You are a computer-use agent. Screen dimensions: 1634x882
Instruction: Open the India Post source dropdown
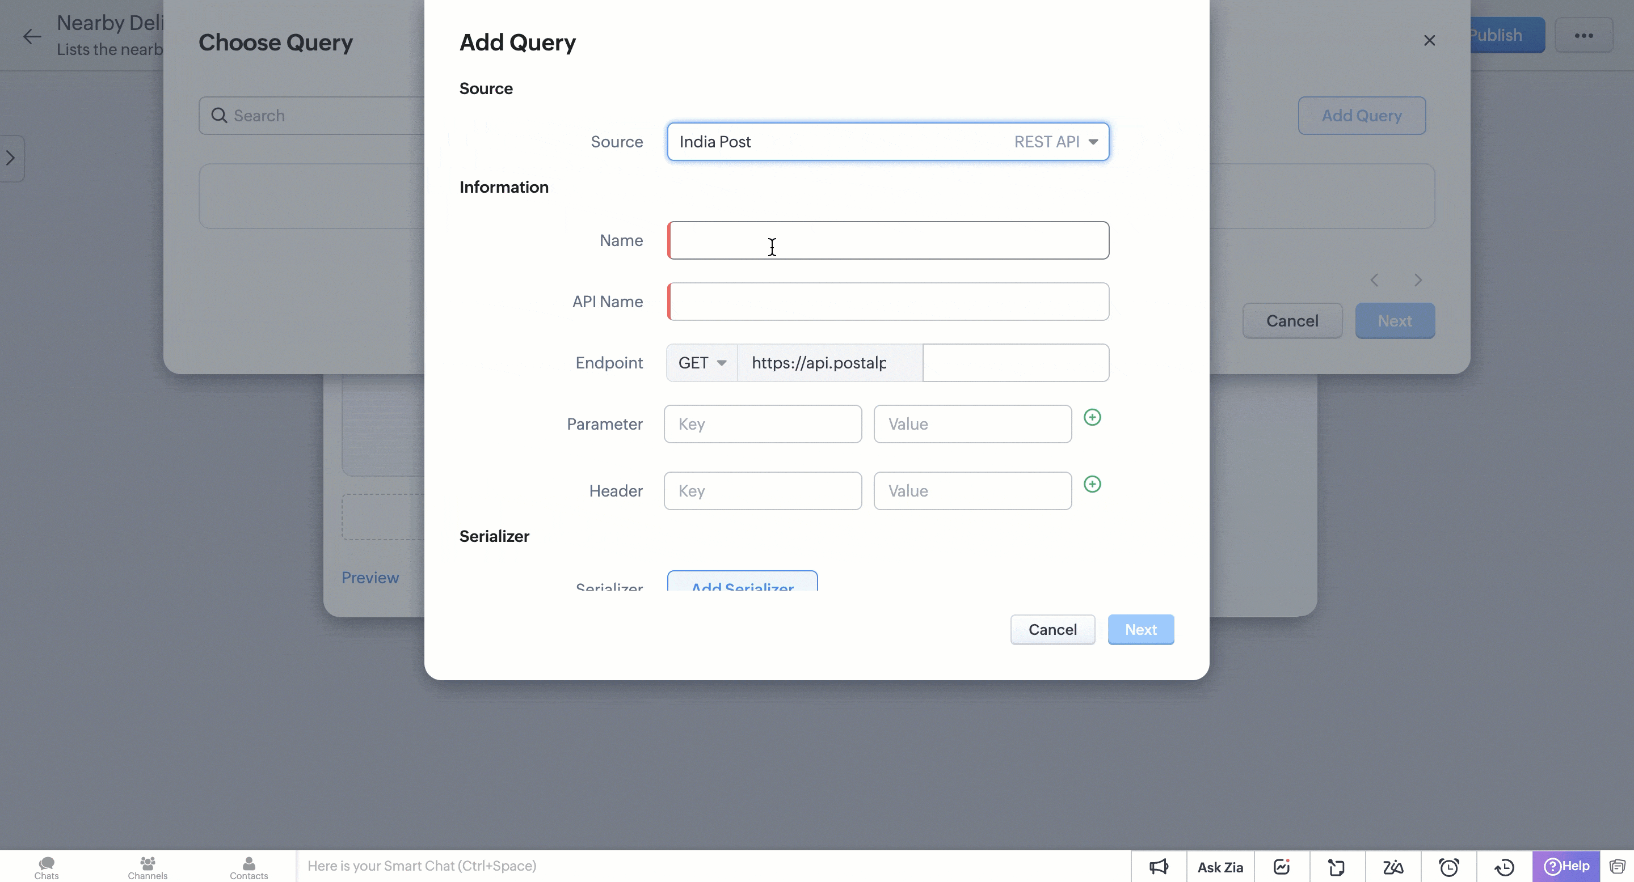887,142
